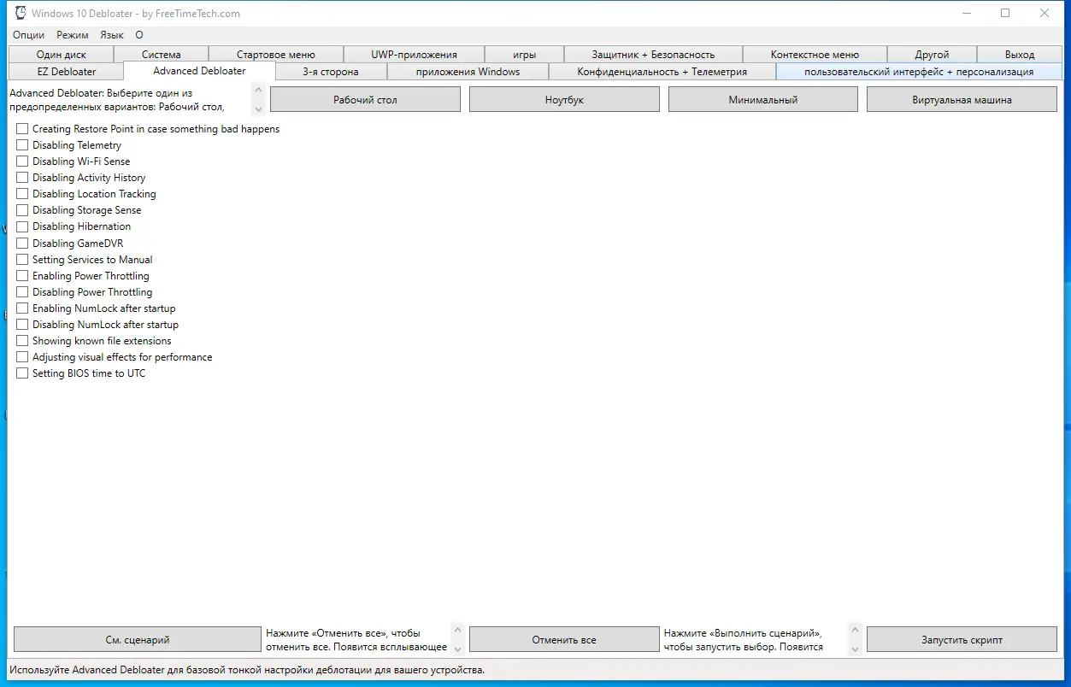
Task: Click the Виртуальная машина preset button
Action: [x=962, y=99]
